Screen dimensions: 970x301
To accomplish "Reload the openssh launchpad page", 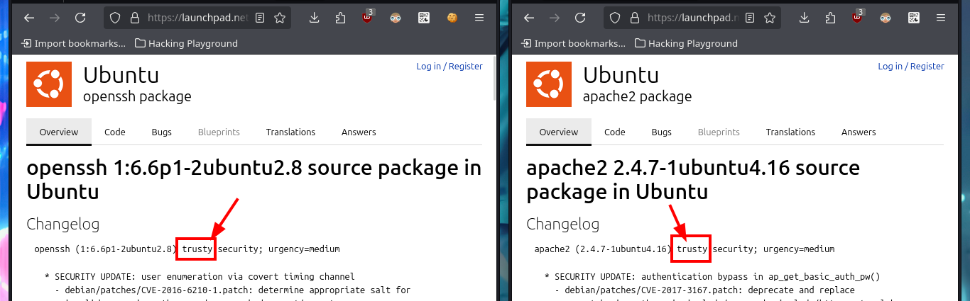I will click(x=81, y=18).
